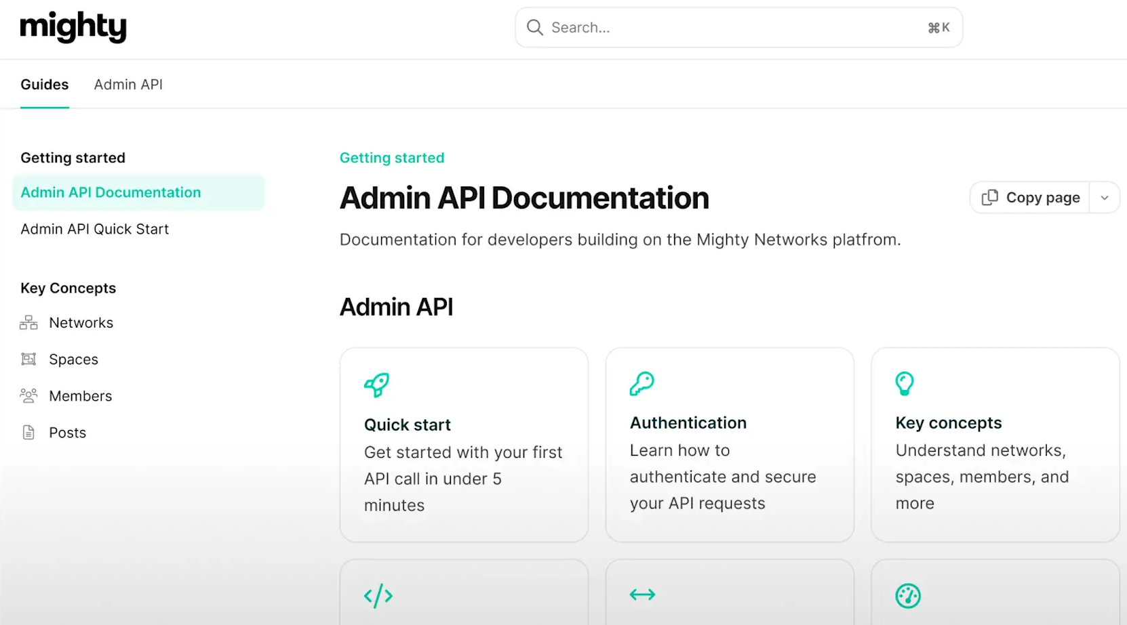
Task: Open the Authentication card
Action: pos(730,445)
